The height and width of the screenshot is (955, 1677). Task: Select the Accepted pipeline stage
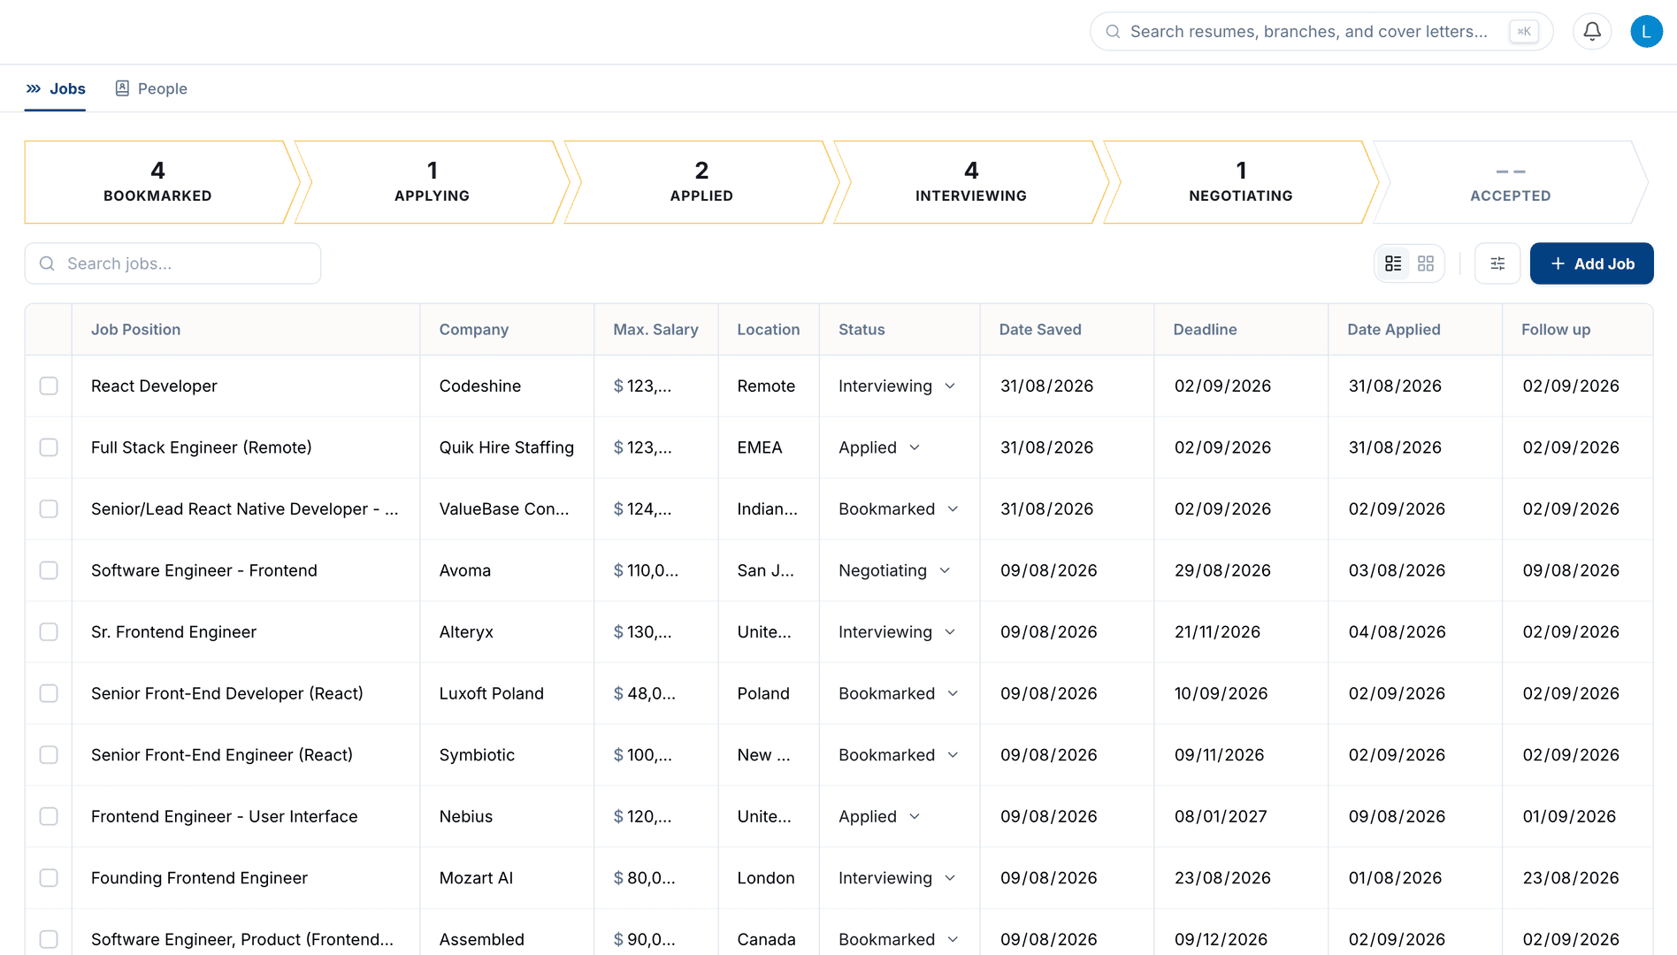[1511, 182]
